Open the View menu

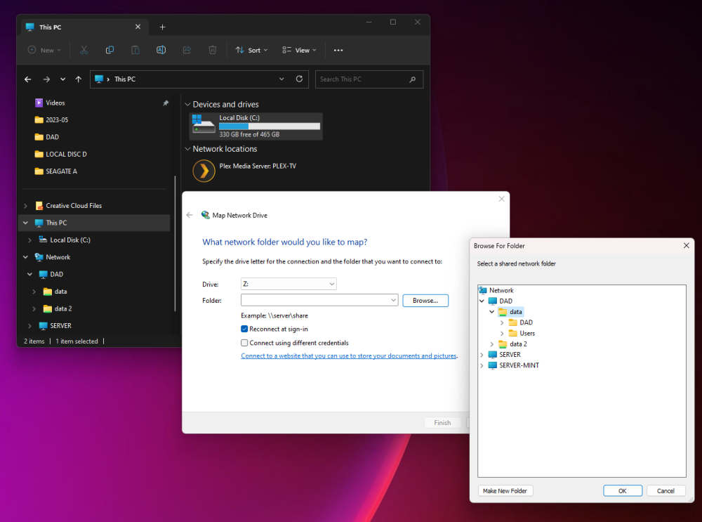coord(300,50)
